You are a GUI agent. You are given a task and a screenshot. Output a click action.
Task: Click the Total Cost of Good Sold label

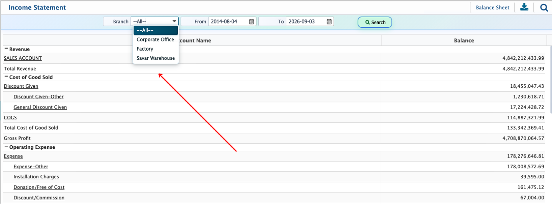pos(31,128)
